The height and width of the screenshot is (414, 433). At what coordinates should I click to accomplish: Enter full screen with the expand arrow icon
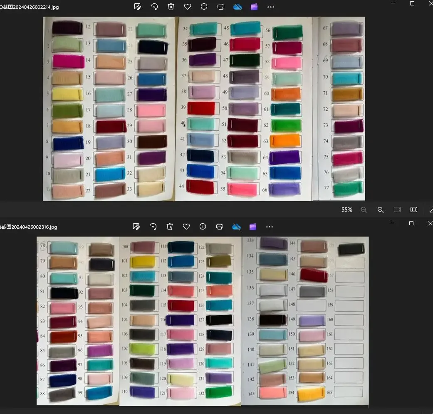point(431,210)
